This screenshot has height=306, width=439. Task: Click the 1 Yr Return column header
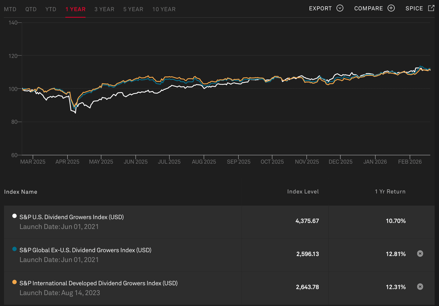click(390, 191)
